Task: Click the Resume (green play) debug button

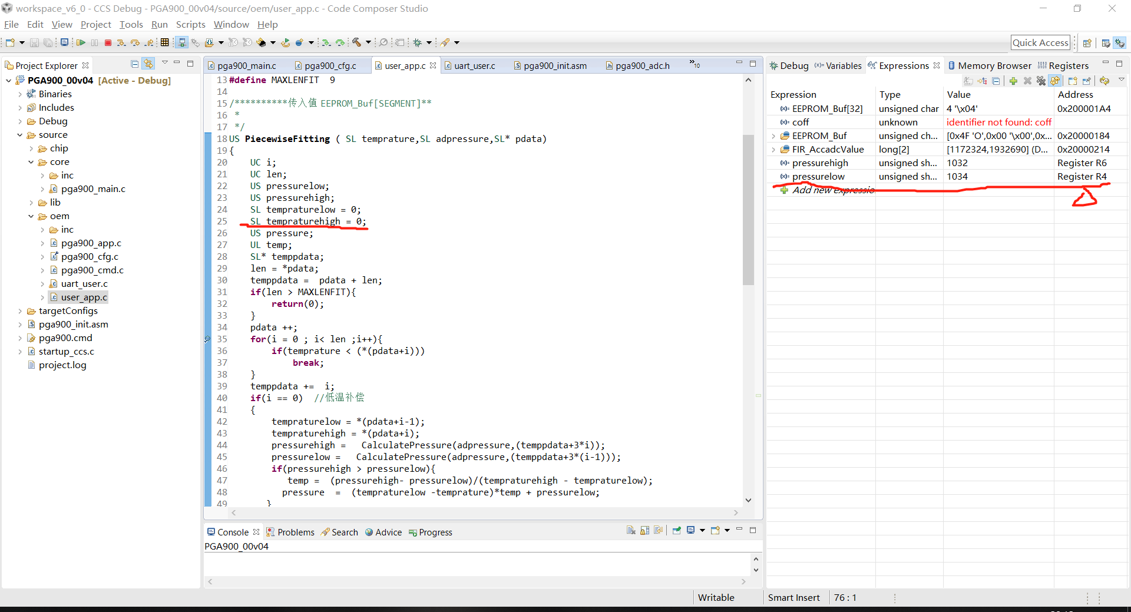Action: click(81, 42)
